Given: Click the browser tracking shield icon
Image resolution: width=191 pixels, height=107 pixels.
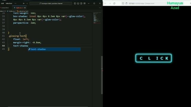Looking at the screenshot, I should 123,3.
